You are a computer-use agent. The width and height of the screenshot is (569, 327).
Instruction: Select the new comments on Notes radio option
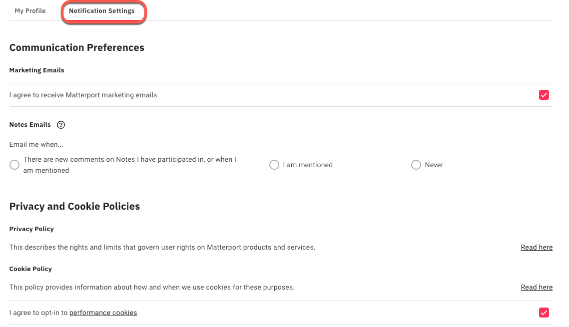[14, 165]
